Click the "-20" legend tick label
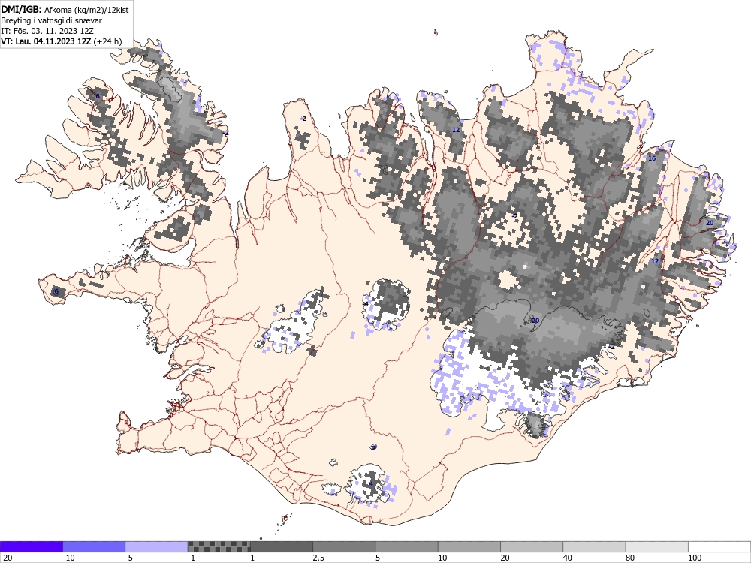The height and width of the screenshot is (563, 751). click(6, 558)
